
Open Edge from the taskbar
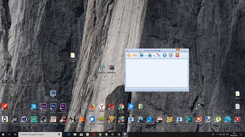pos(69,134)
